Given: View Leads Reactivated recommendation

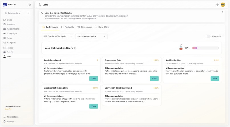Looking at the screenshot, I should pyautogui.click(x=94, y=78).
